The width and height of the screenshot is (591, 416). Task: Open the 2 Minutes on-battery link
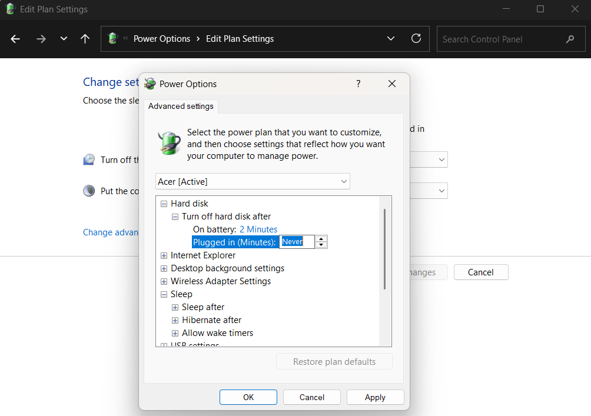258,229
